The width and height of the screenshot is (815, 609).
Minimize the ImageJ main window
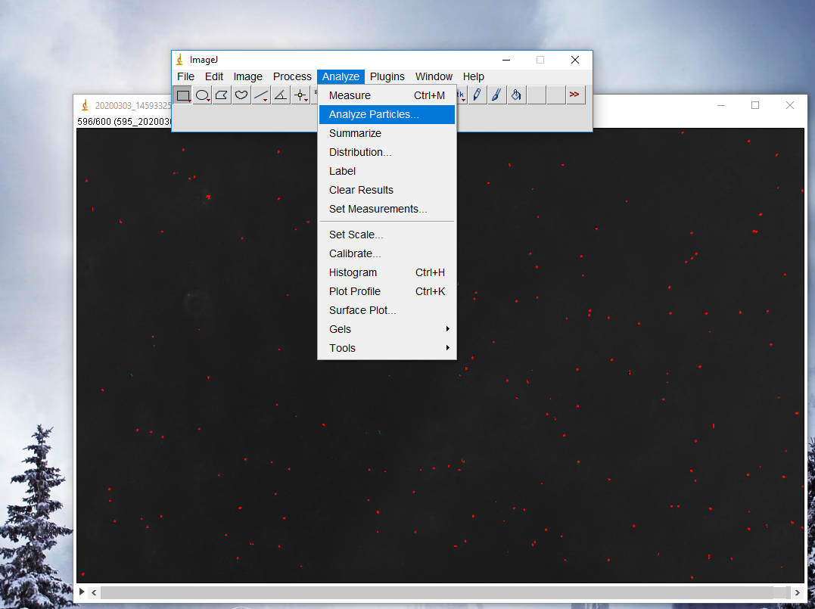[506, 60]
